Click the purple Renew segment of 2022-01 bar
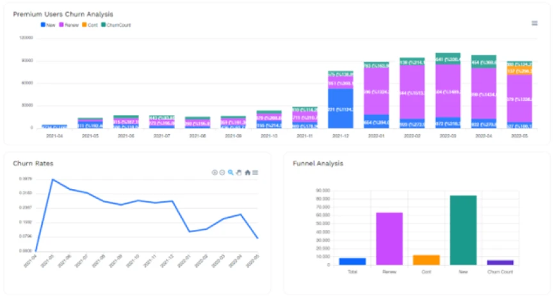Viewport: 556px width, 297px height. pyautogui.click(x=376, y=91)
